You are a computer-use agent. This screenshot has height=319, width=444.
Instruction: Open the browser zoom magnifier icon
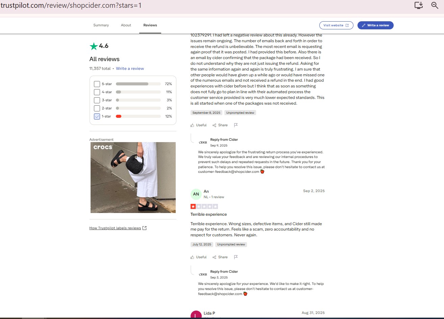(435, 5)
